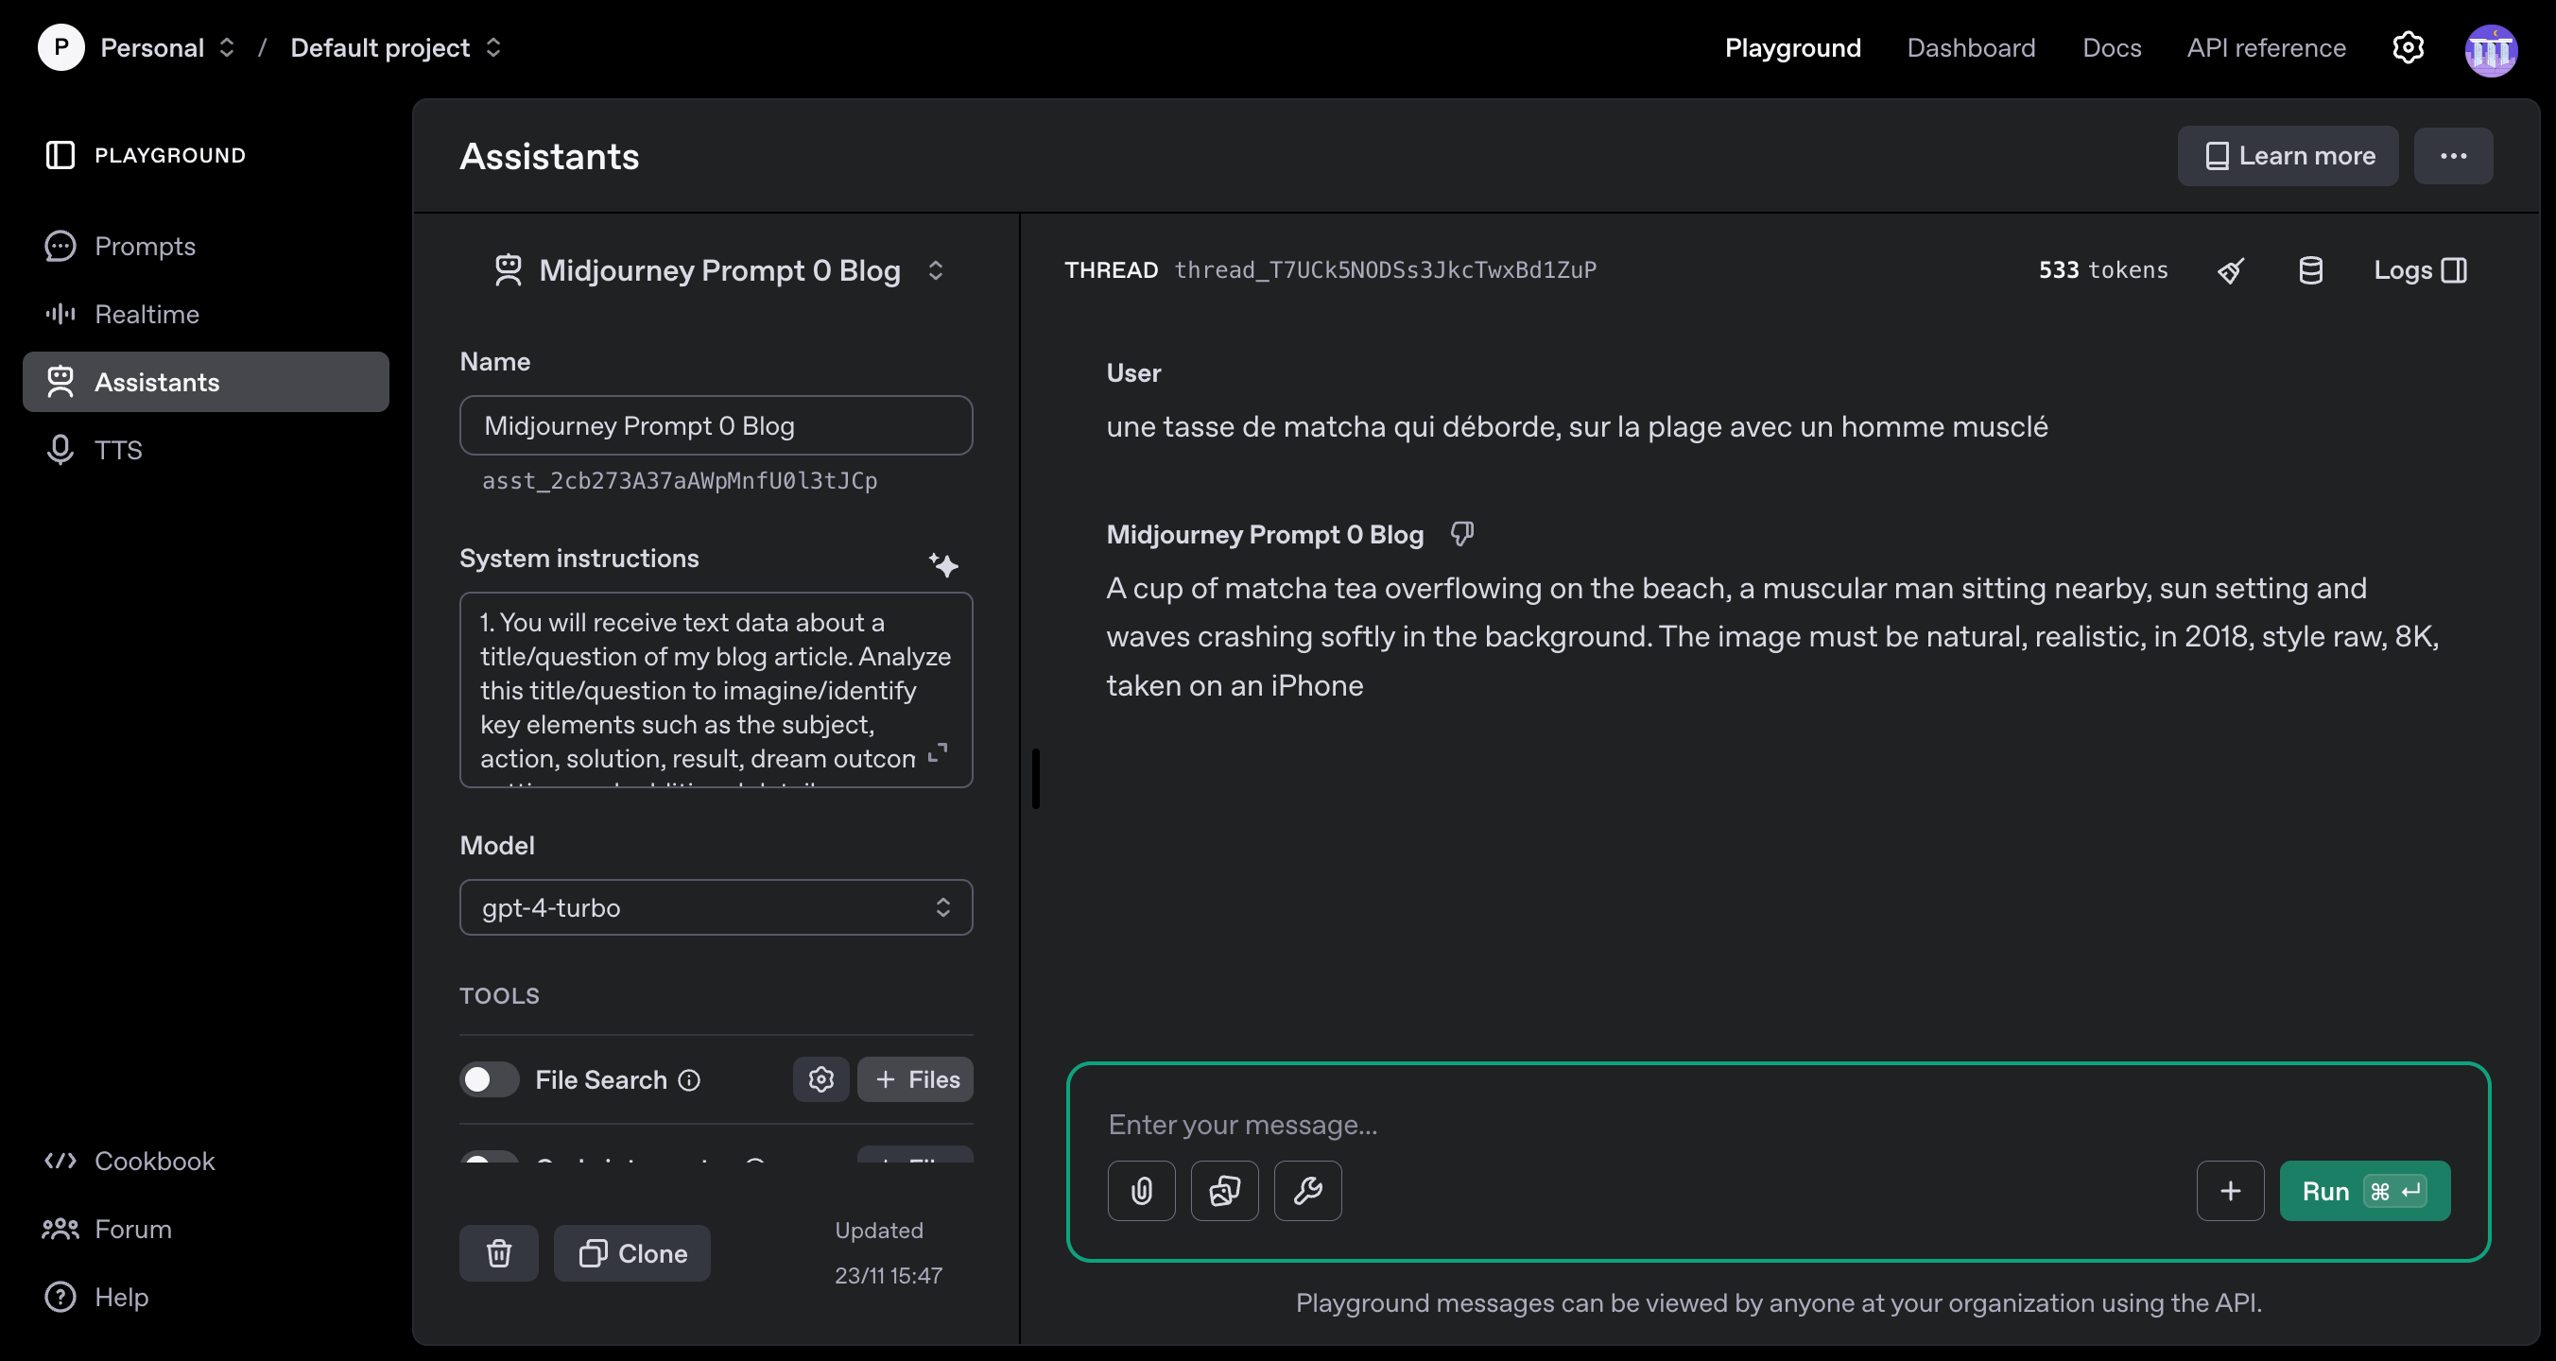
Task: Click the Enter your message input
Action: point(1776,1124)
